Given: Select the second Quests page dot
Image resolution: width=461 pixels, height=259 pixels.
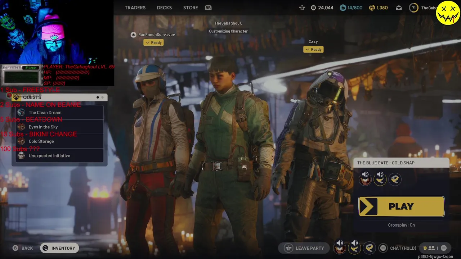Looking at the screenshot, I should (102, 97).
